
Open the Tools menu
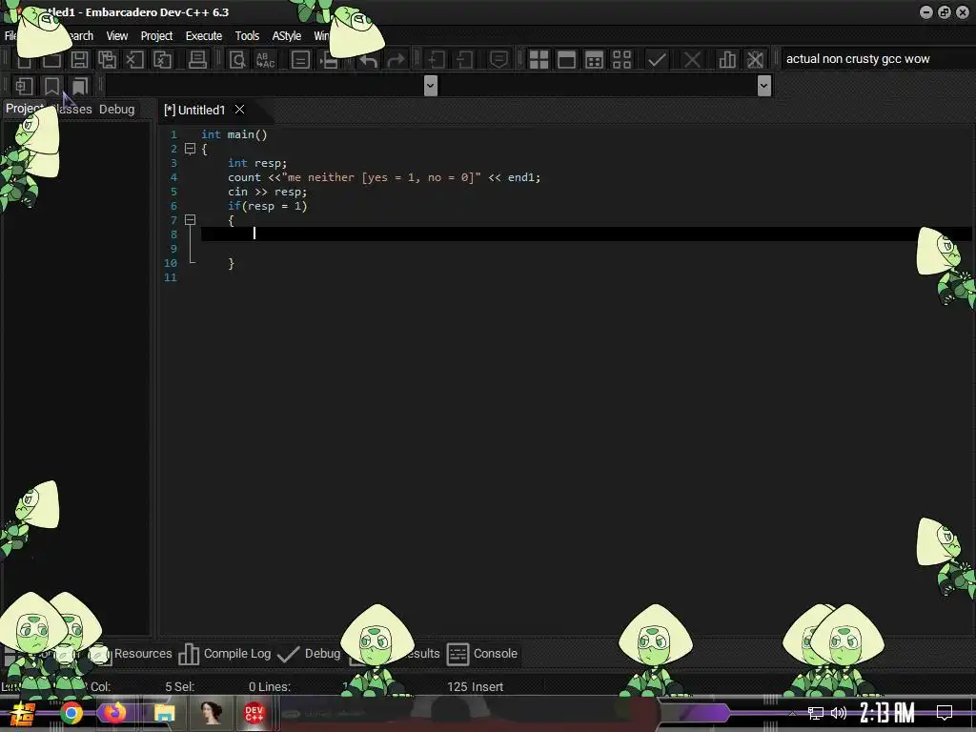pyautogui.click(x=247, y=36)
